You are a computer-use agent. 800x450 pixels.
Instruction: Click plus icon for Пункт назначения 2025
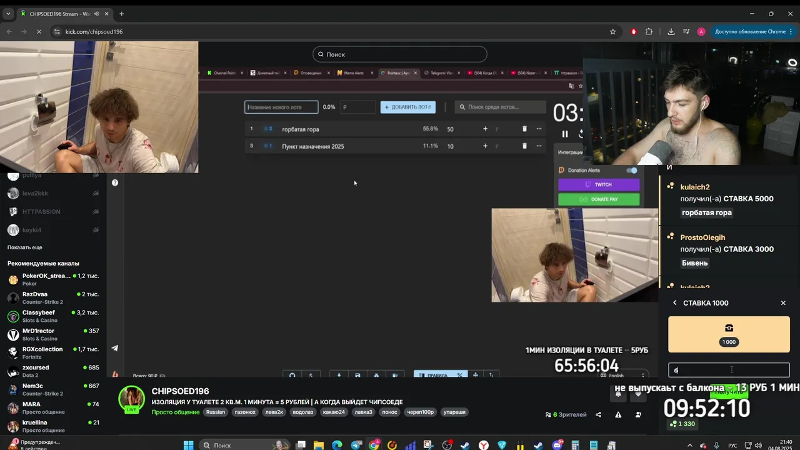coord(485,146)
